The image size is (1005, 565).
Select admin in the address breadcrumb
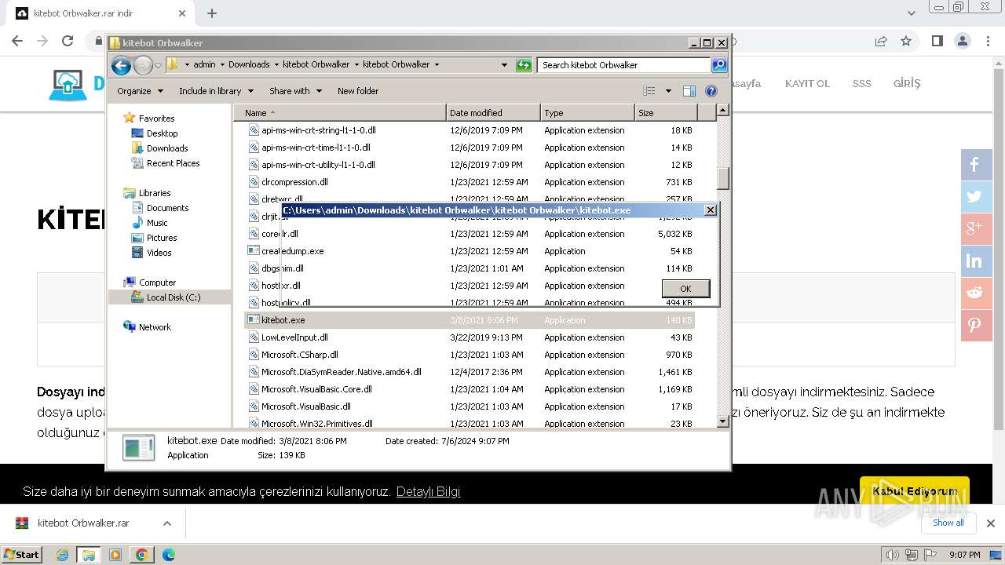pyautogui.click(x=204, y=65)
